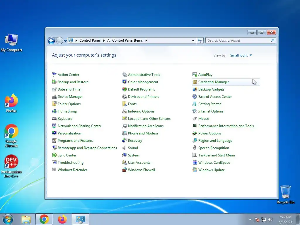Open the Troubleshooting link

tap(70, 162)
